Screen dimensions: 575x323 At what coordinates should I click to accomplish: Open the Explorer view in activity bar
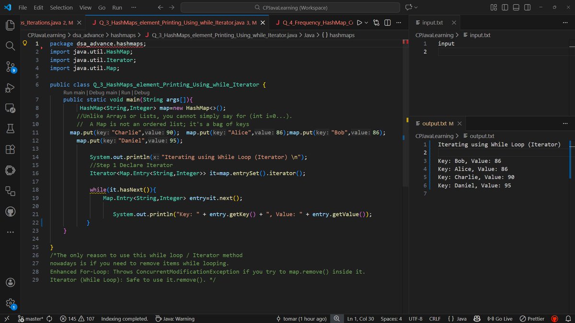10,25
